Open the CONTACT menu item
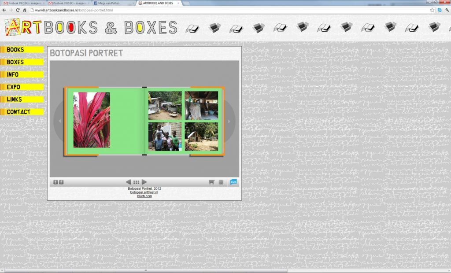Viewport: 451px width, 273px height. coord(22,112)
